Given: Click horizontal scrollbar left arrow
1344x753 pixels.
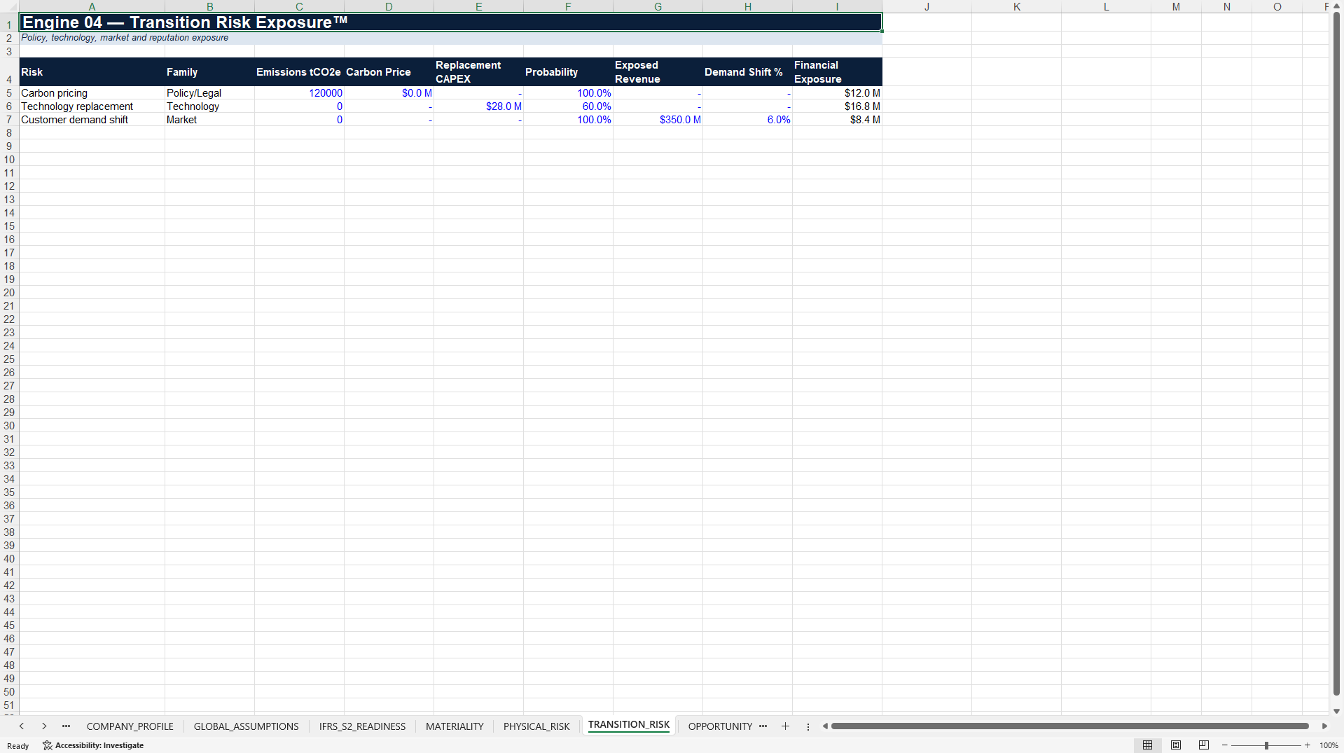Looking at the screenshot, I should coord(825,726).
